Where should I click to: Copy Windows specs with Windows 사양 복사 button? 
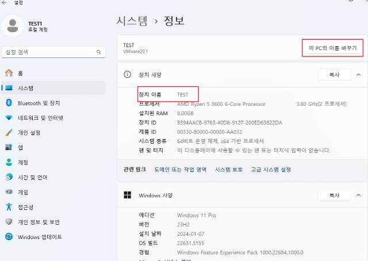click(334, 195)
